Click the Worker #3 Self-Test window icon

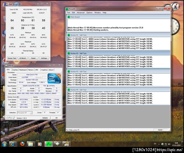click(x=69, y=71)
